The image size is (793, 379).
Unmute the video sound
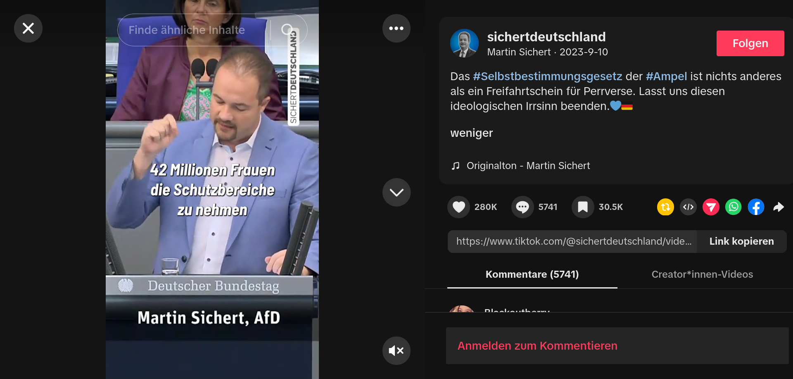396,350
